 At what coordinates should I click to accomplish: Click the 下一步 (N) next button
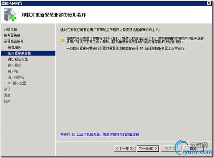click(148, 148)
